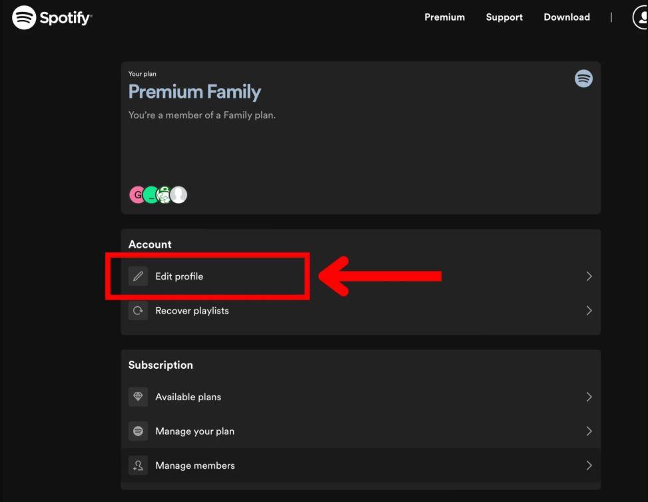The height and width of the screenshot is (502, 648).
Task: Click the Spotify icon beside Manage your plan
Action: tap(138, 431)
